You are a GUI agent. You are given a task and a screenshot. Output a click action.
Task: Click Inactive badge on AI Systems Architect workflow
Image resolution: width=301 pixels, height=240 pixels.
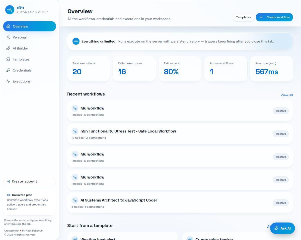(x=281, y=203)
